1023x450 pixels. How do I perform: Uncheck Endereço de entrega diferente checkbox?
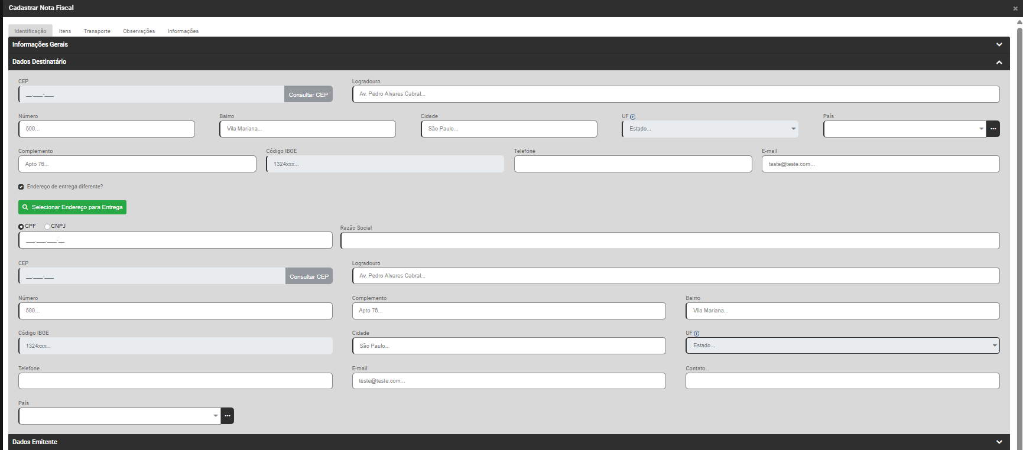21,187
